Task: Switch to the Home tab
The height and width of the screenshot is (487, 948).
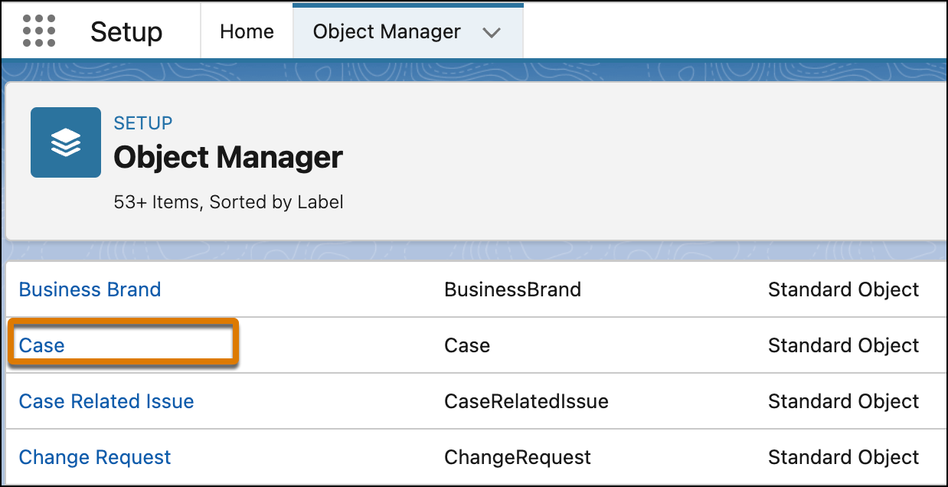Action: pos(246,31)
